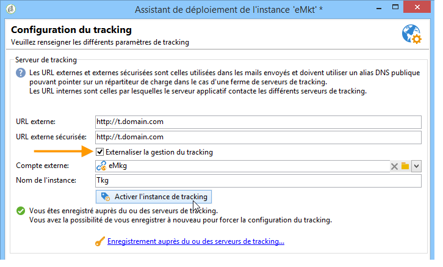
Task: Click the globe with gear icon in the header
Action: tap(412, 34)
